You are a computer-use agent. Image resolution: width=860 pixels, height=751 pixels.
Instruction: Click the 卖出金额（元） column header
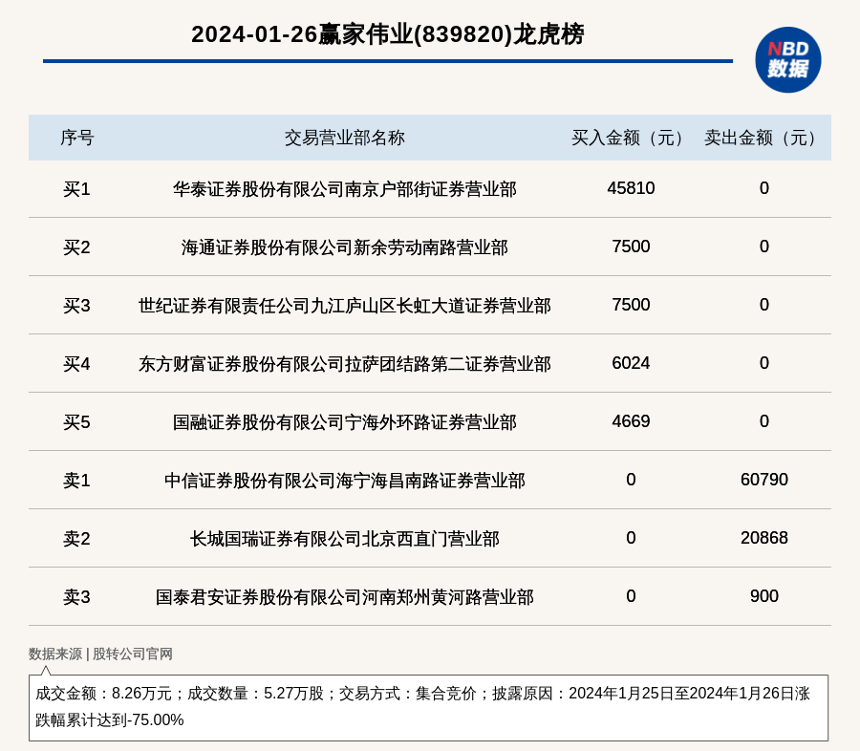[x=764, y=138]
